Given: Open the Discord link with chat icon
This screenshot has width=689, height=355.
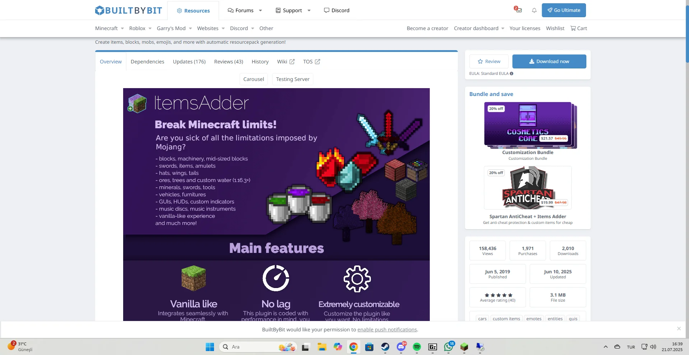Looking at the screenshot, I should pyautogui.click(x=336, y=10).
